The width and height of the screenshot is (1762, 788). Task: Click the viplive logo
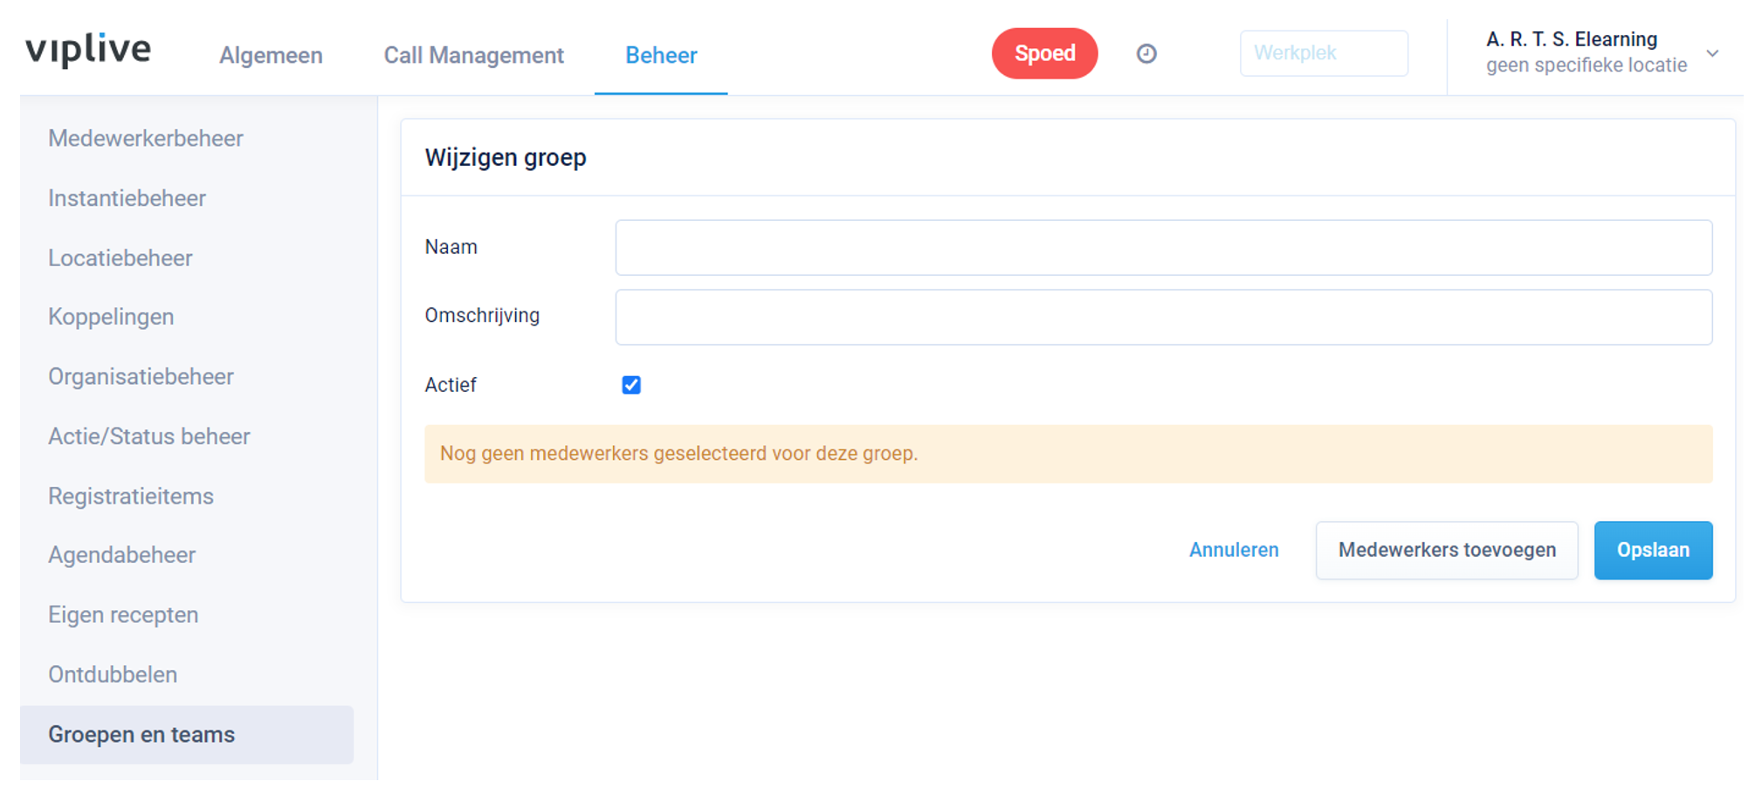[88, 50]
